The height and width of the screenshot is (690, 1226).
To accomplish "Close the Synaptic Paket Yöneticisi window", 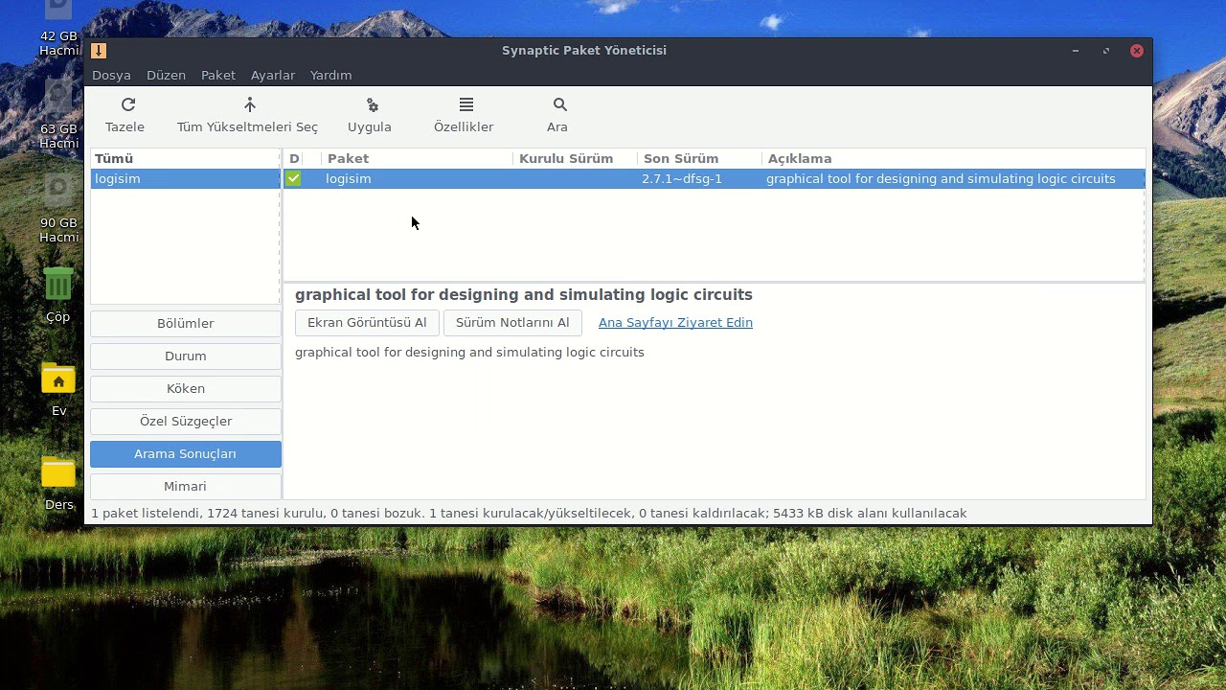I will 1137,51.
